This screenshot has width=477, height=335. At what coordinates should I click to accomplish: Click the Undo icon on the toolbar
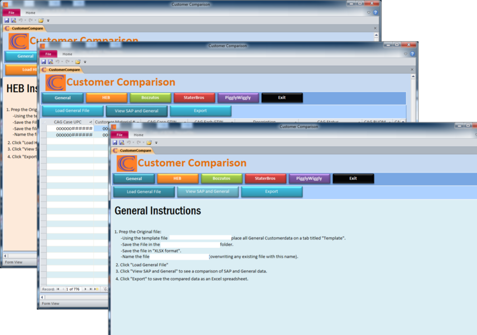pos(129,143)
